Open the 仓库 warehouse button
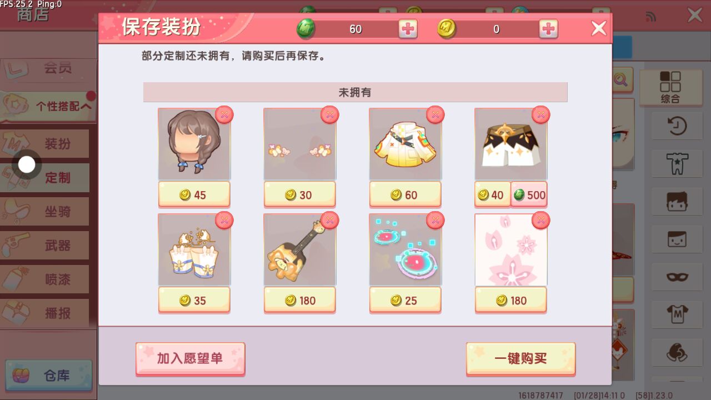711x400 pixels. click(x=49, y=376)
